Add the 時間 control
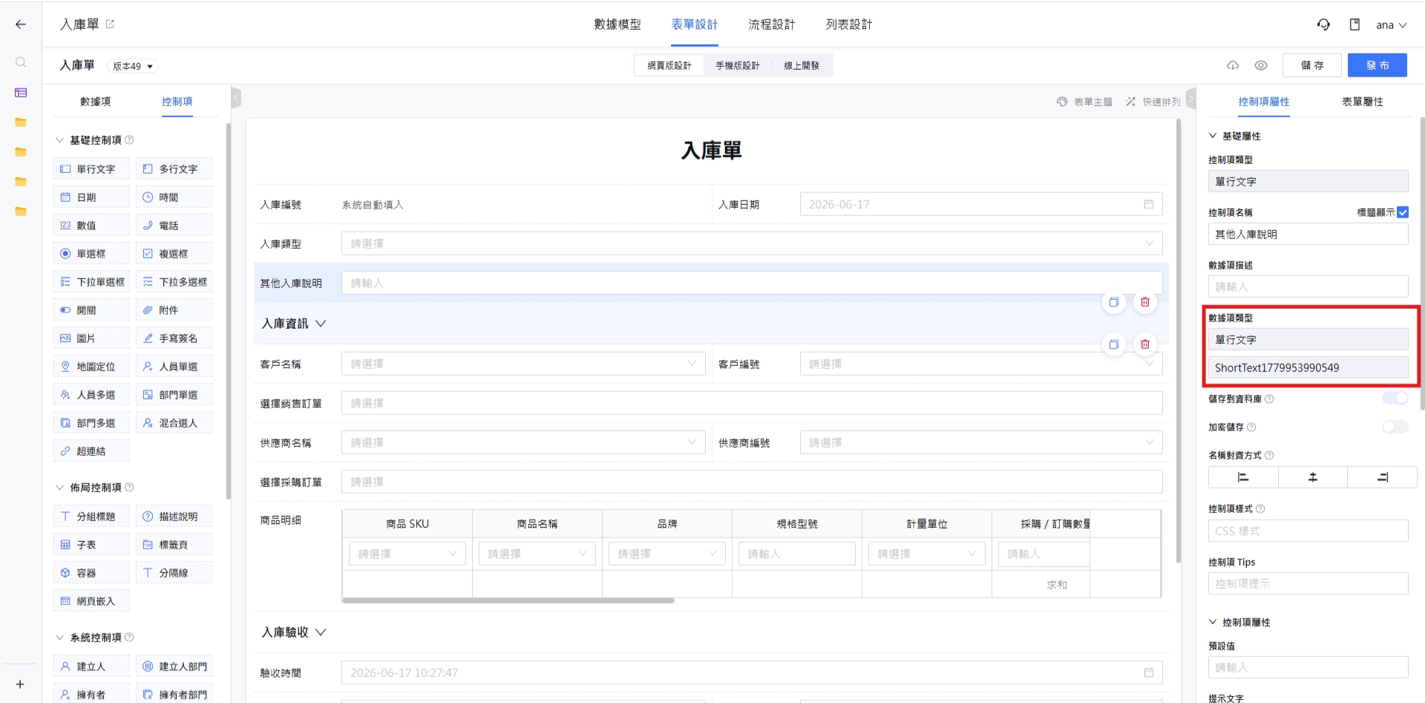Screen dimensions: 1425x703 click(174, 197)
